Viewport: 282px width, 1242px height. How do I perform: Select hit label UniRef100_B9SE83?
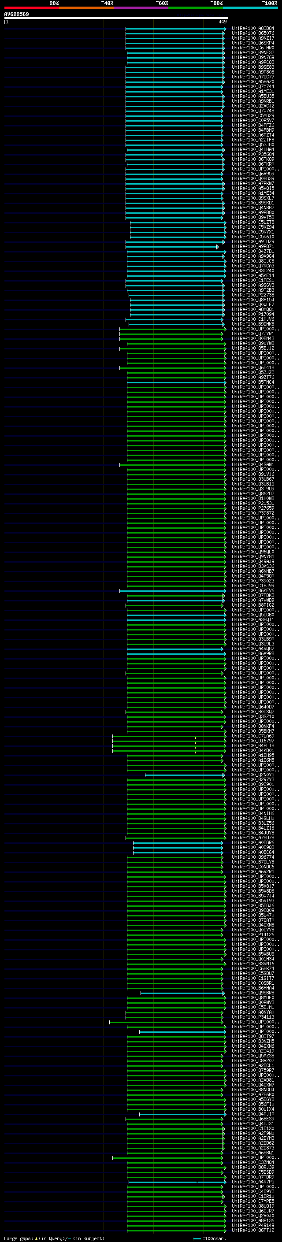pos(253,67)
